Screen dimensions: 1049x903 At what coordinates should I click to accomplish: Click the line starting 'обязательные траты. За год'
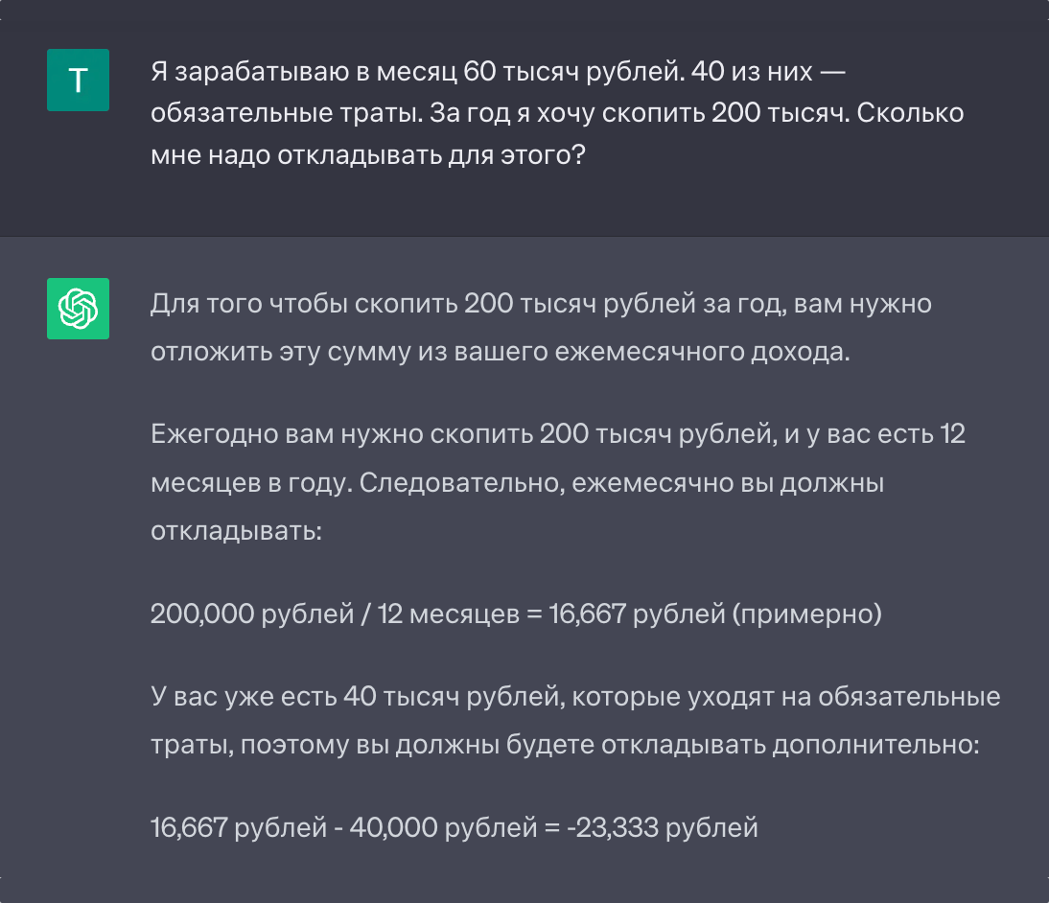556,113
